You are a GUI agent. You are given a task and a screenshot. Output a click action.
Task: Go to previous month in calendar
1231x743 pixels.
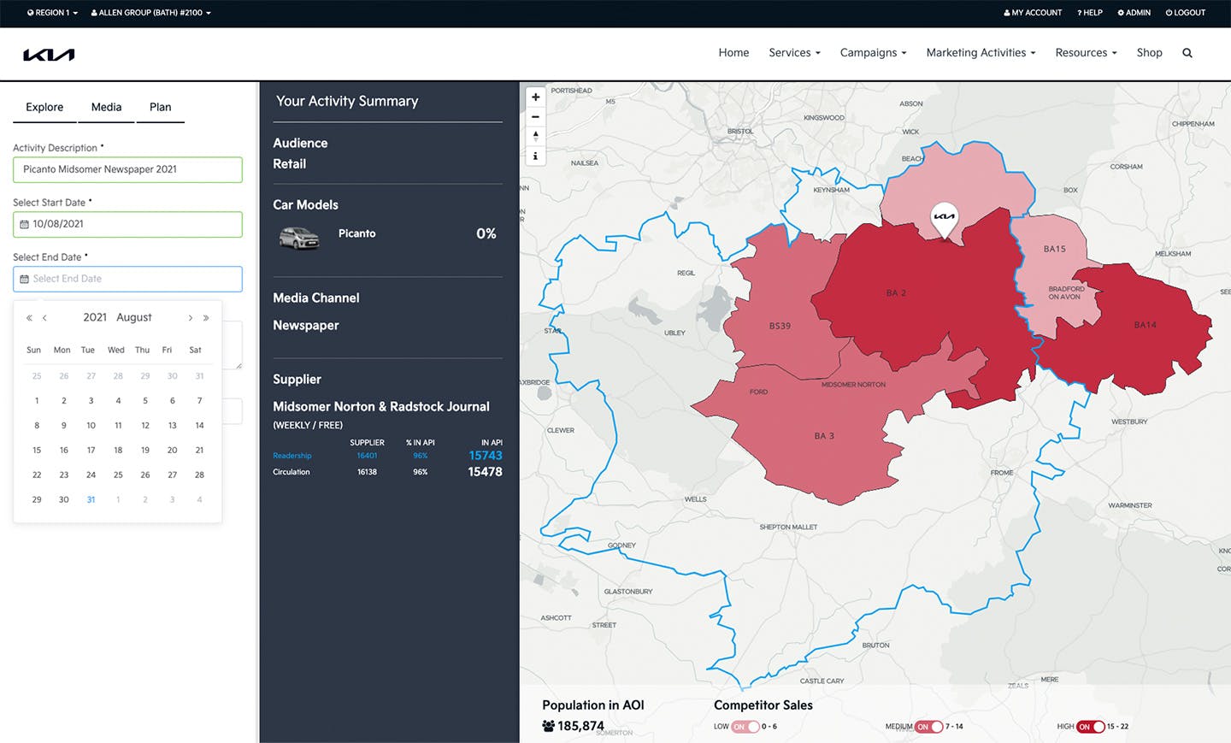coord(44,318)
